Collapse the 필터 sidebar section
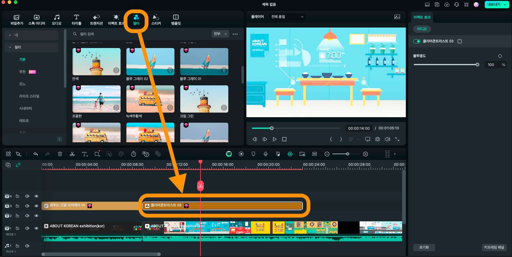The image size is (512, 257). [x=31, y=47]
